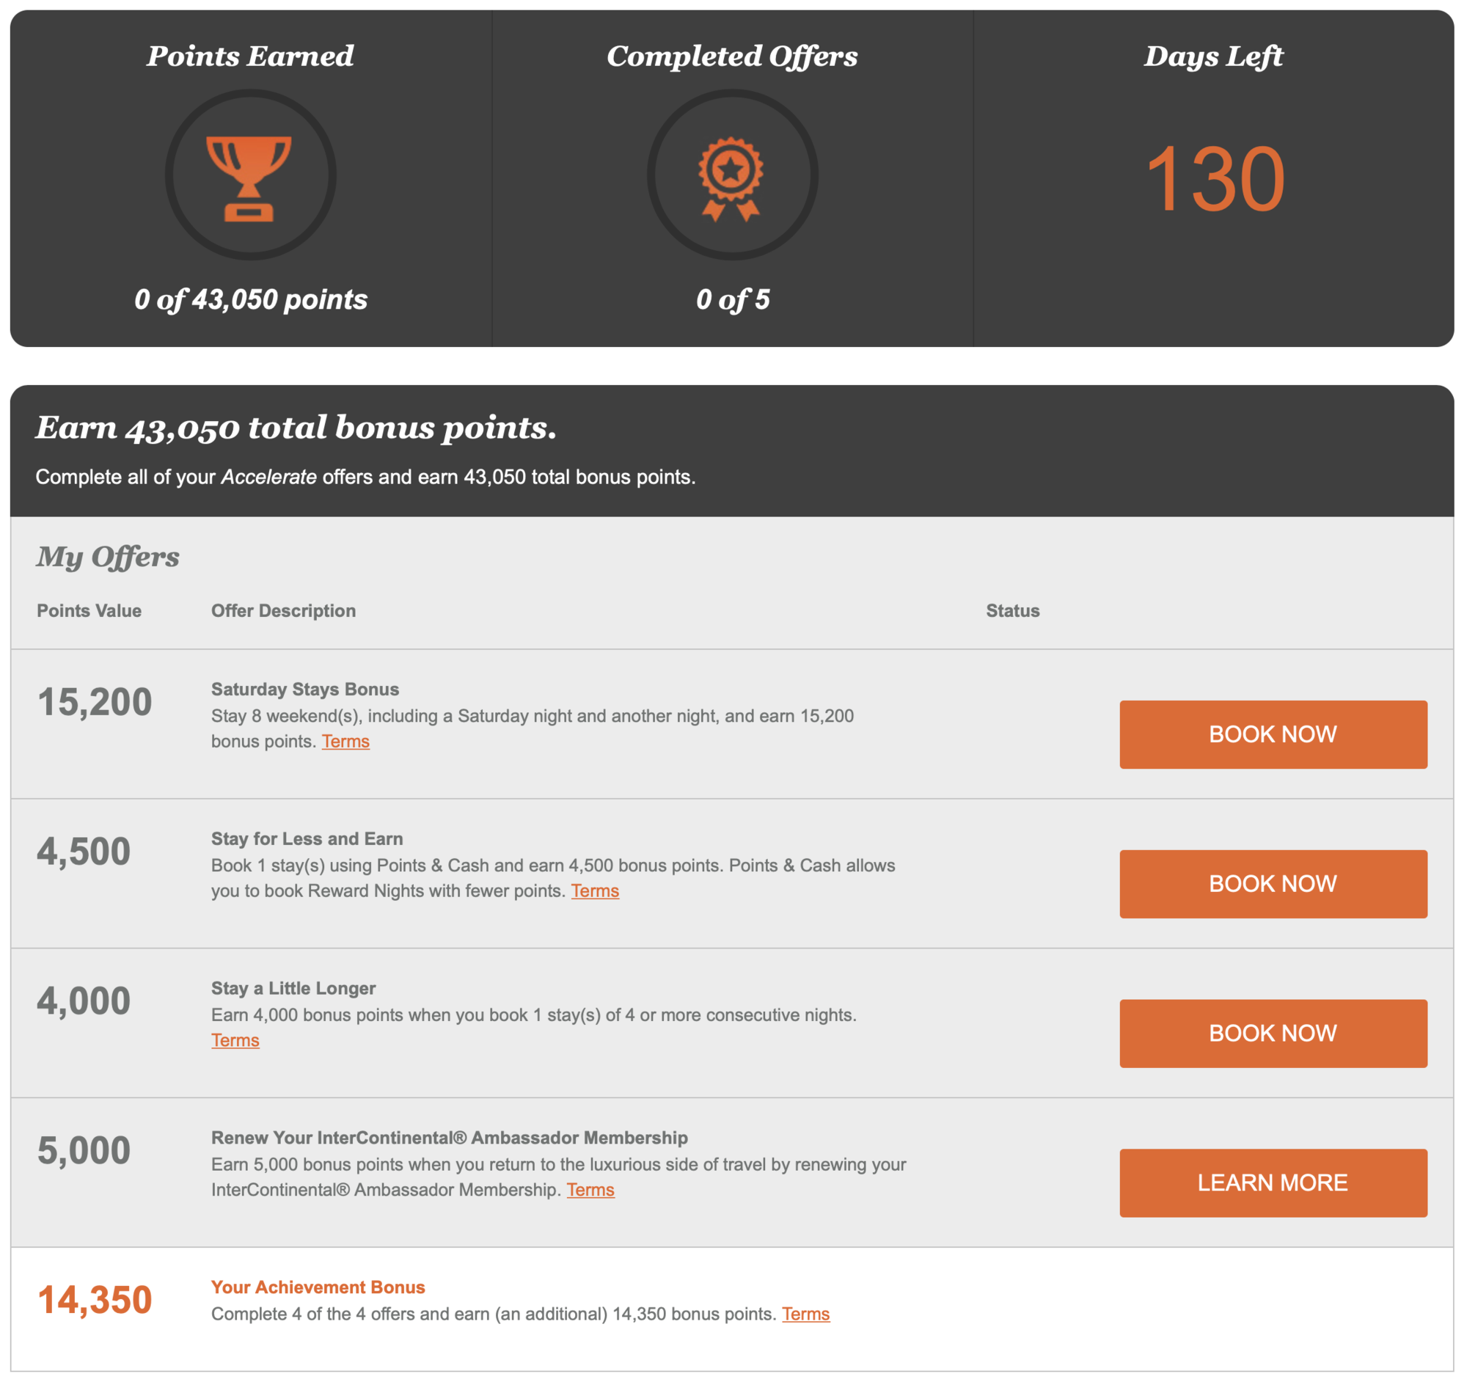Click the 130 days left counter
This screenshot has width=1467, height=1382.
pos(1214,178)
